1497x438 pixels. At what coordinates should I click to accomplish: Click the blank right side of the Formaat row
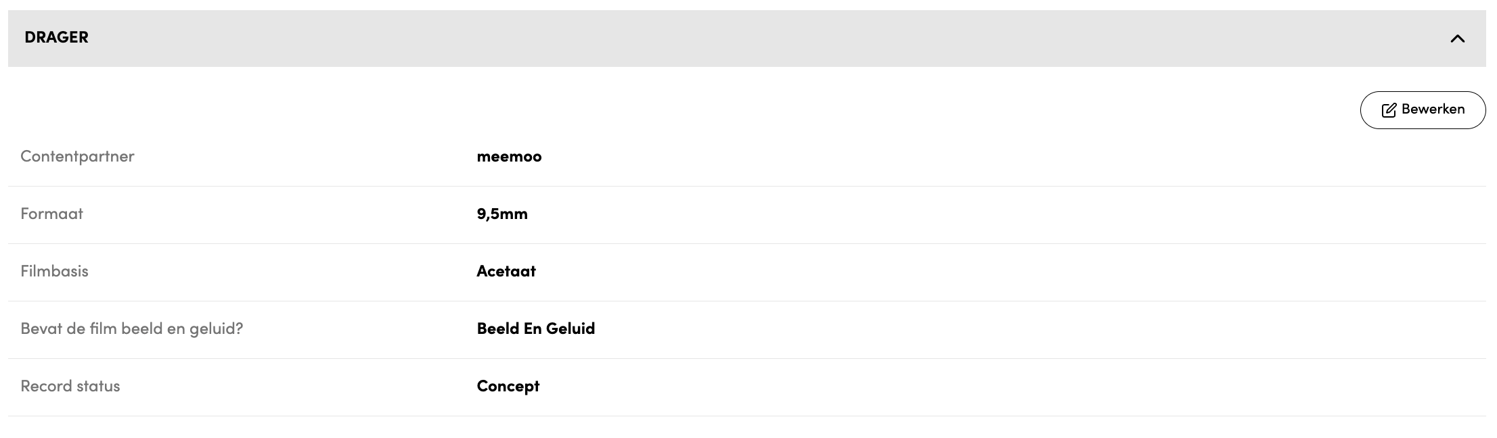1015,215
